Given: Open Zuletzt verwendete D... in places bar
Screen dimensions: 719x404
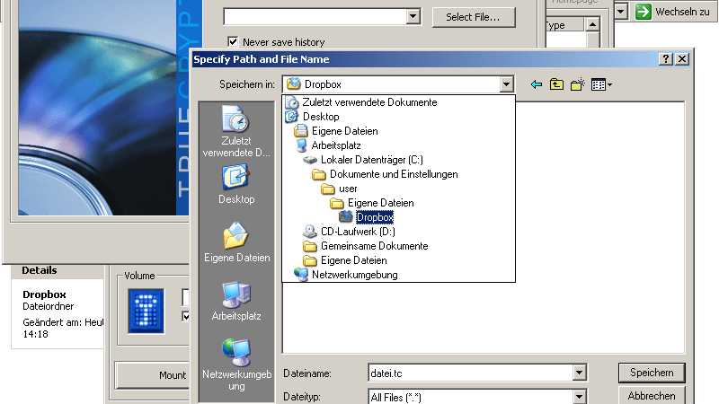Looking at the screenshot, I should 236,131.
